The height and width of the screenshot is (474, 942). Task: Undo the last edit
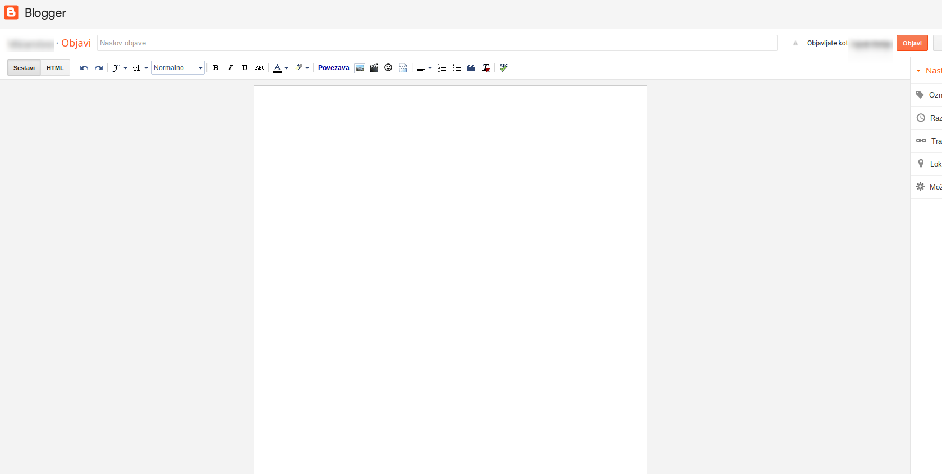pyautogui.click(x=84, y=68)
